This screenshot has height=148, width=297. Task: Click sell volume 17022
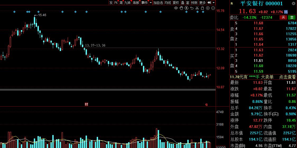click(292, 29)
